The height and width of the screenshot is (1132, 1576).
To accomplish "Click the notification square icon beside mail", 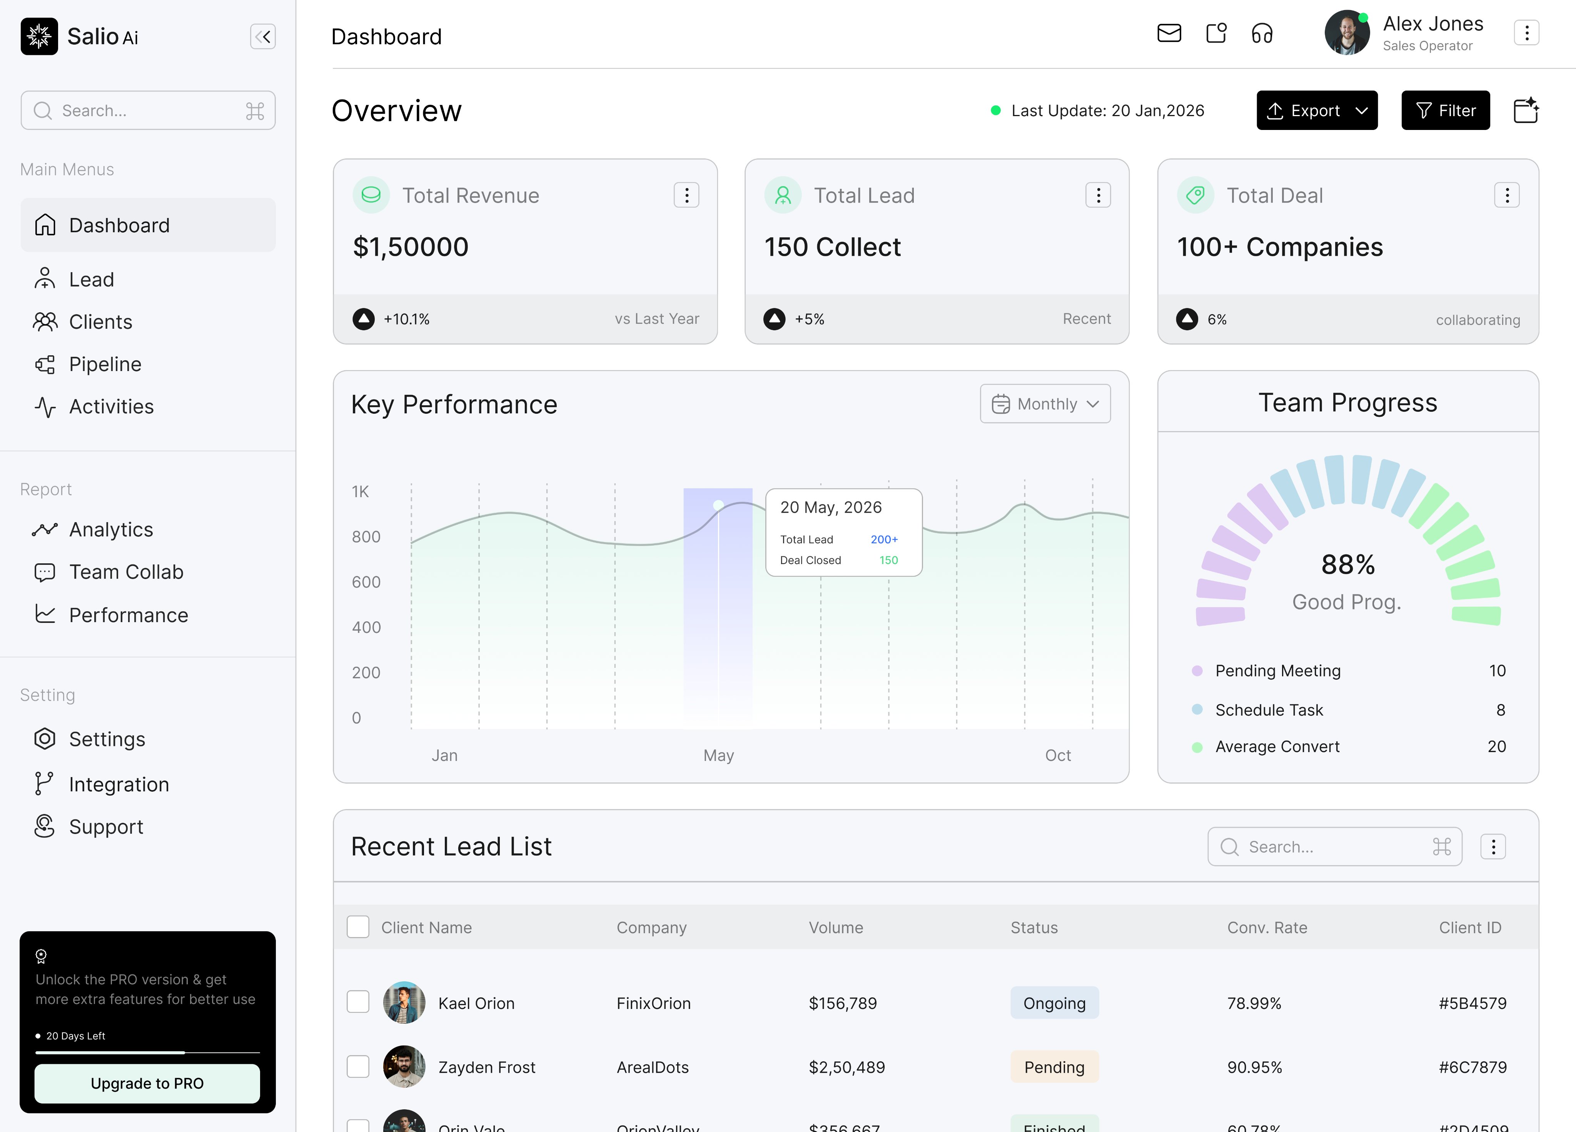I will 1216,33.
